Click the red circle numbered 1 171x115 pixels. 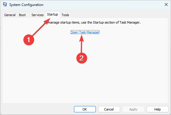pos(29,40)
